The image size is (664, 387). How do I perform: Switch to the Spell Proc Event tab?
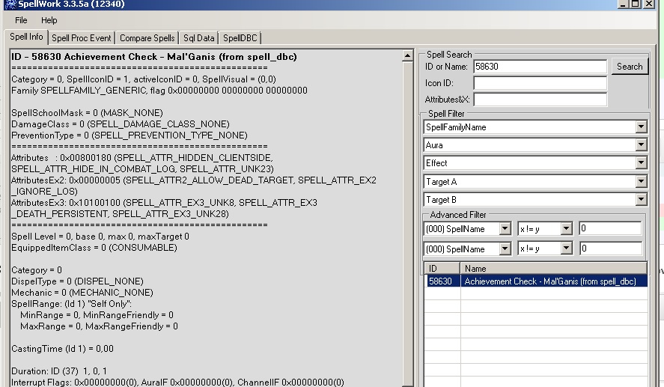(82, 38)
